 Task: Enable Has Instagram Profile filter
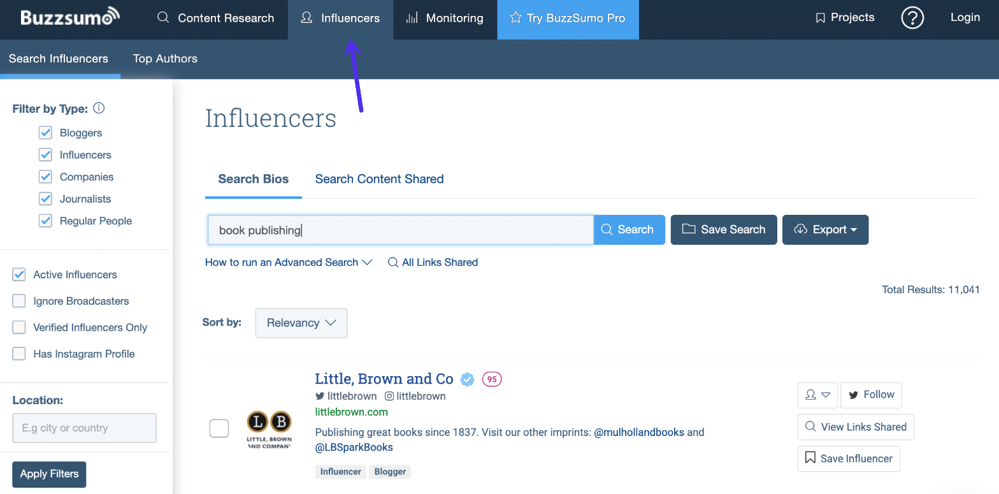19,354
